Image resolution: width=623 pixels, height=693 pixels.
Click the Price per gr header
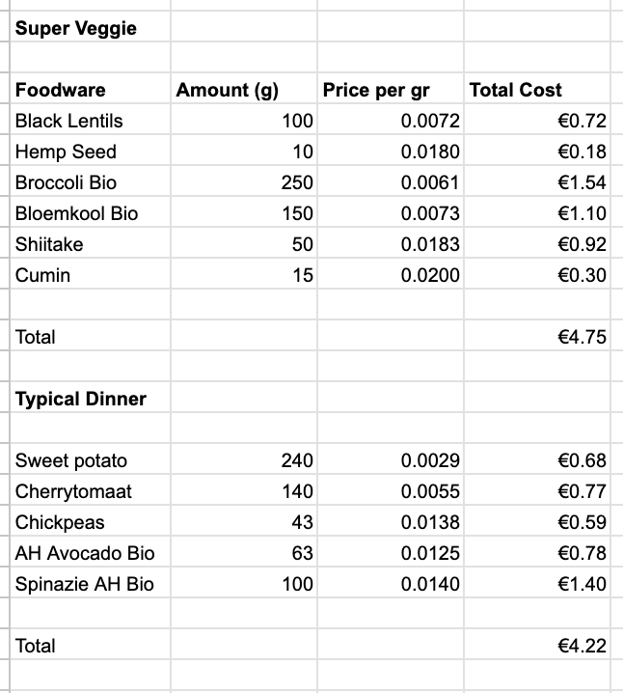click(x=376, y=91)
